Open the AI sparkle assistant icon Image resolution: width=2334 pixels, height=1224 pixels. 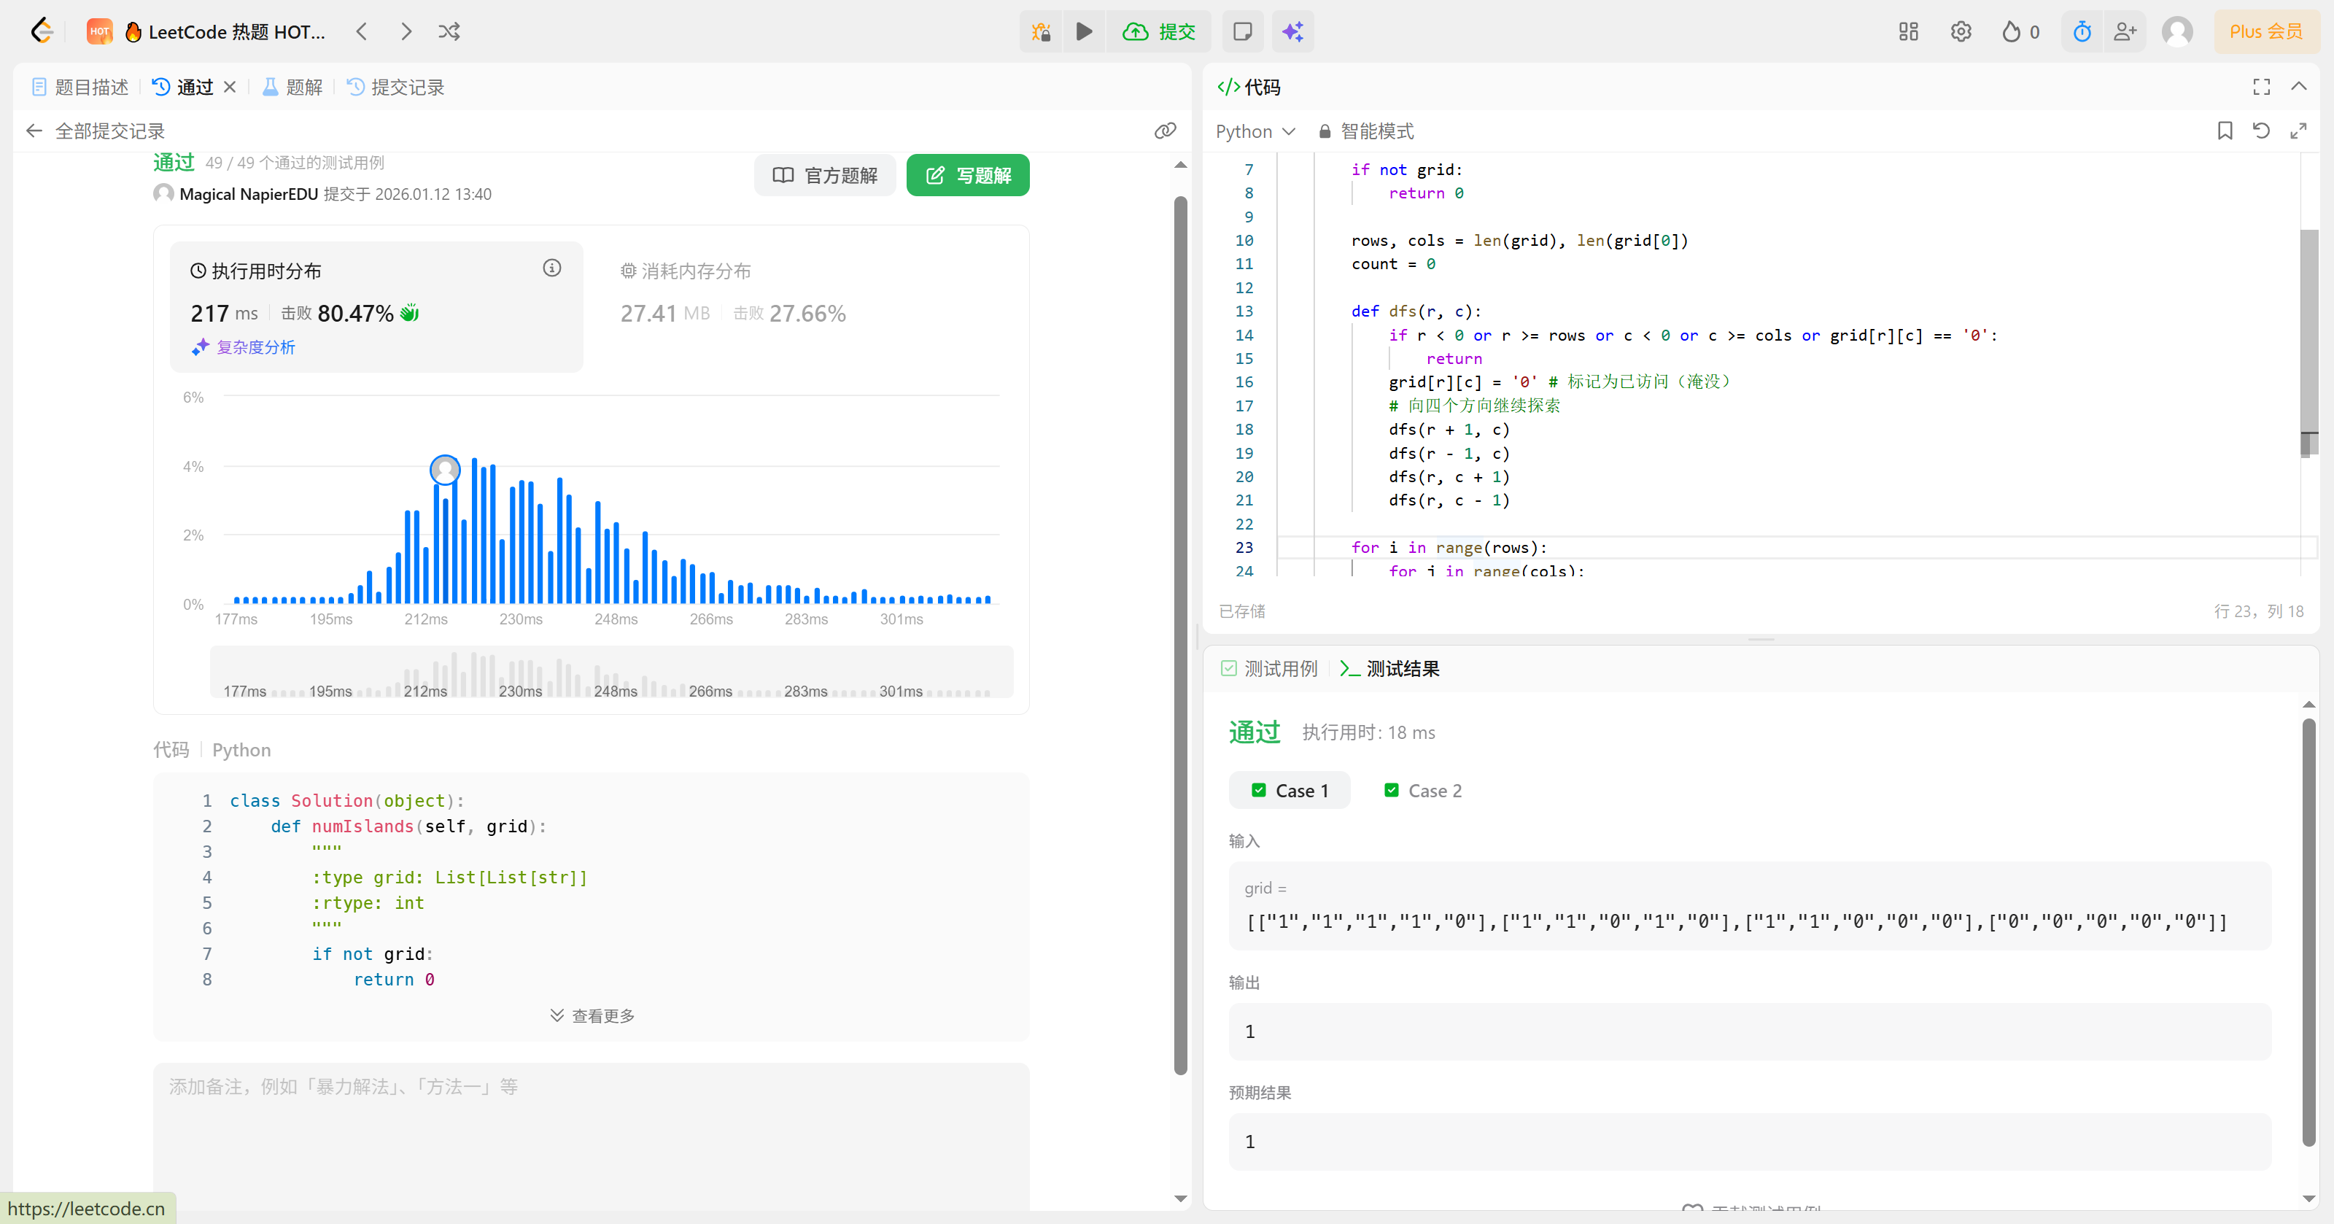[x=1293, y=31]
